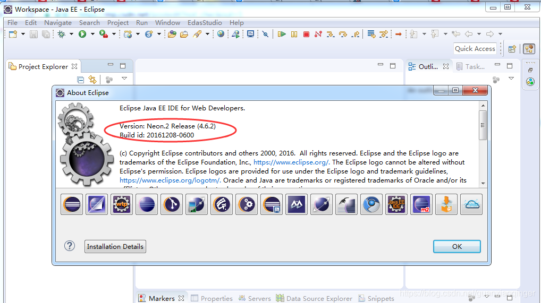The image size is (541, 303).
Task: Click the red Last Edit Location arrow
Action: 399,34
